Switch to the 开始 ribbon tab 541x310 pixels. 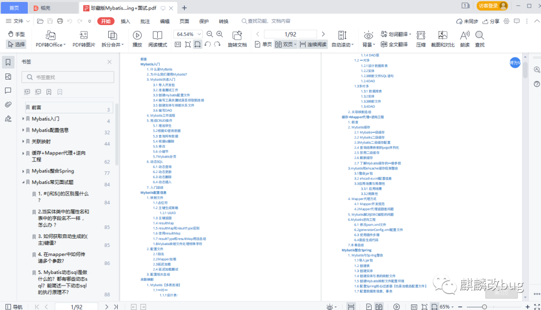coord(106,21)
